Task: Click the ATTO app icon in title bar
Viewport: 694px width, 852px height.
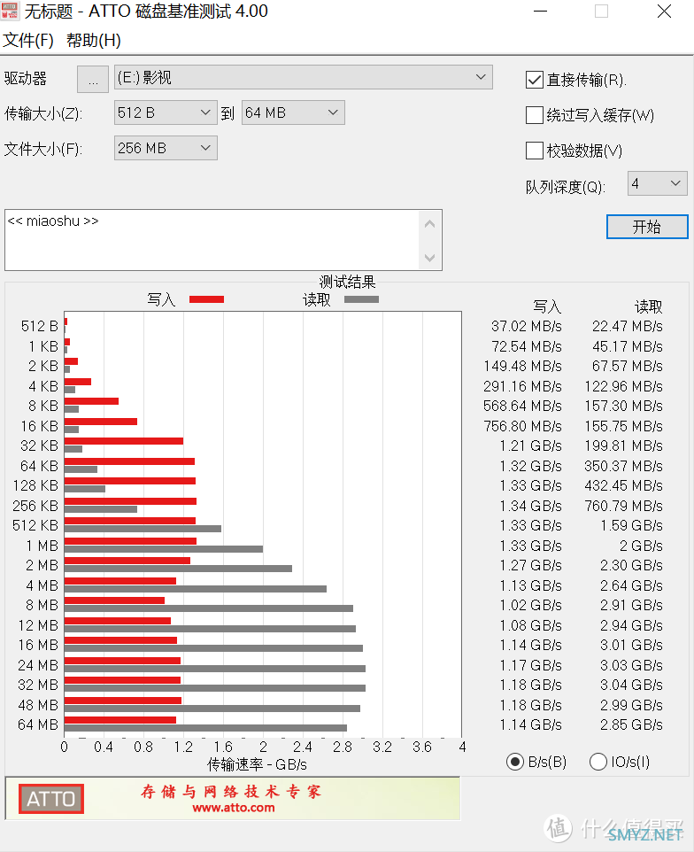Action: (x=10, y=12)
